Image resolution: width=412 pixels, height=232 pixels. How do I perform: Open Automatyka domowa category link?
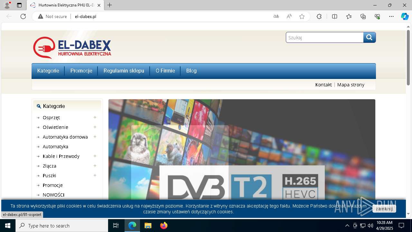(65, 137)
